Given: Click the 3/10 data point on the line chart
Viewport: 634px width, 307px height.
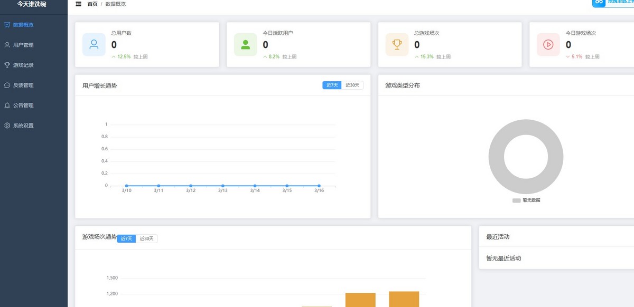Looking at the screenshot, I should point(127,186).
